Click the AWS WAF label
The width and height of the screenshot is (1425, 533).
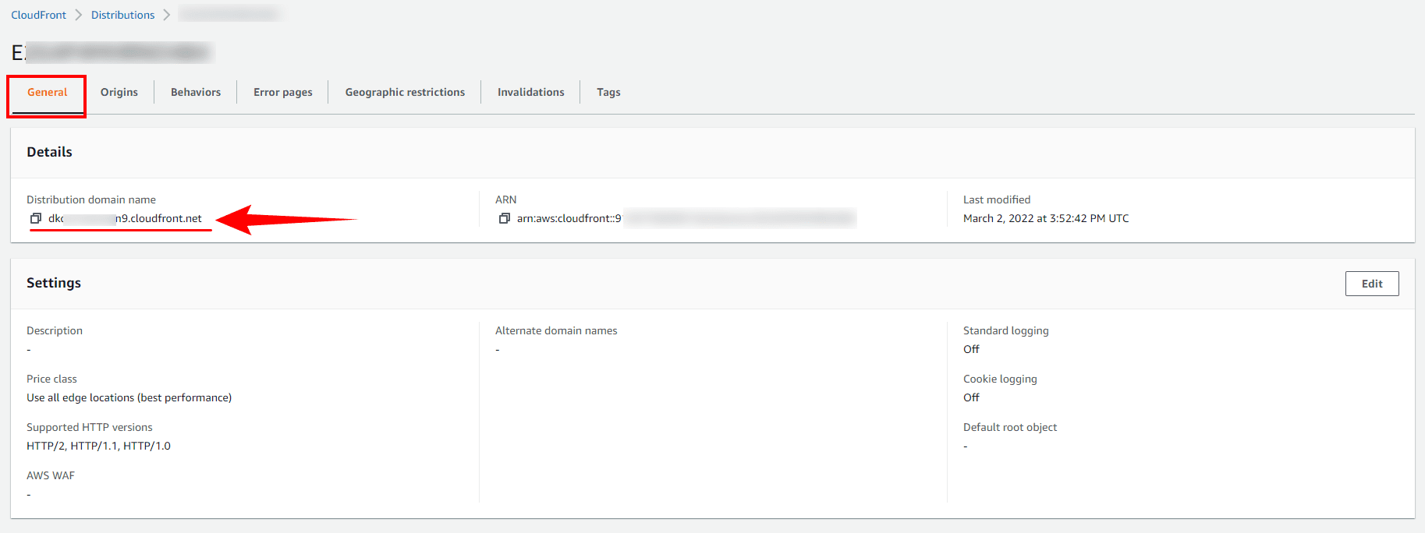[51, 475]
